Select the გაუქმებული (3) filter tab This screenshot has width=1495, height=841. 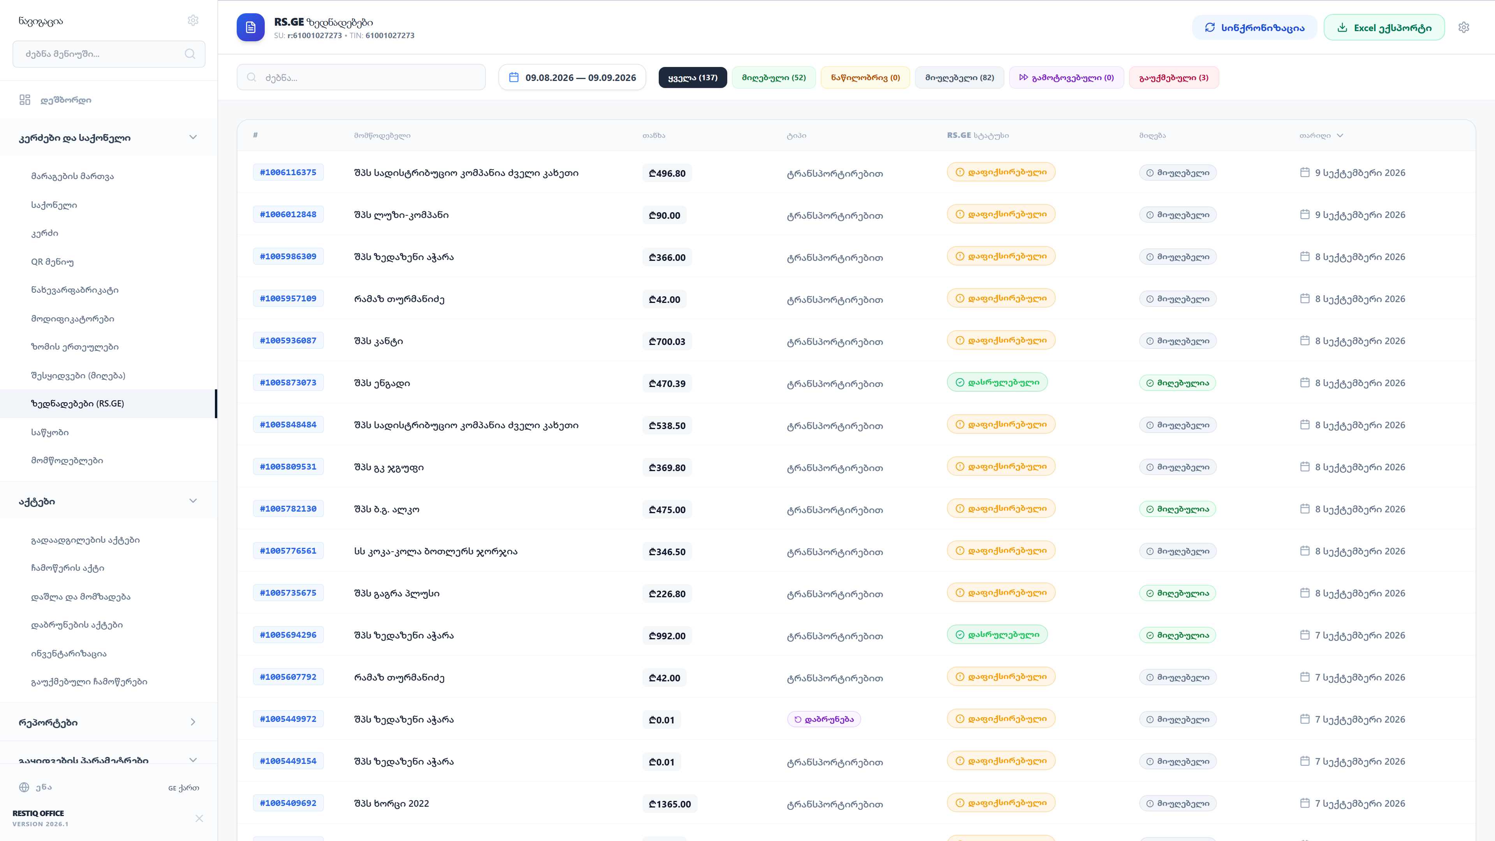pos(1173,77)
